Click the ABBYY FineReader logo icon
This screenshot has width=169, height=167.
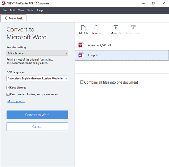click(x=4, y=3)
